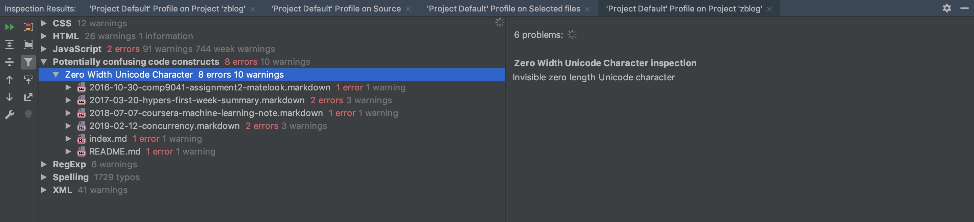Rerun the inspection with green arrows
Image resolution: width=974 pixels, height=222 pixels.
(x=9, y=27)
